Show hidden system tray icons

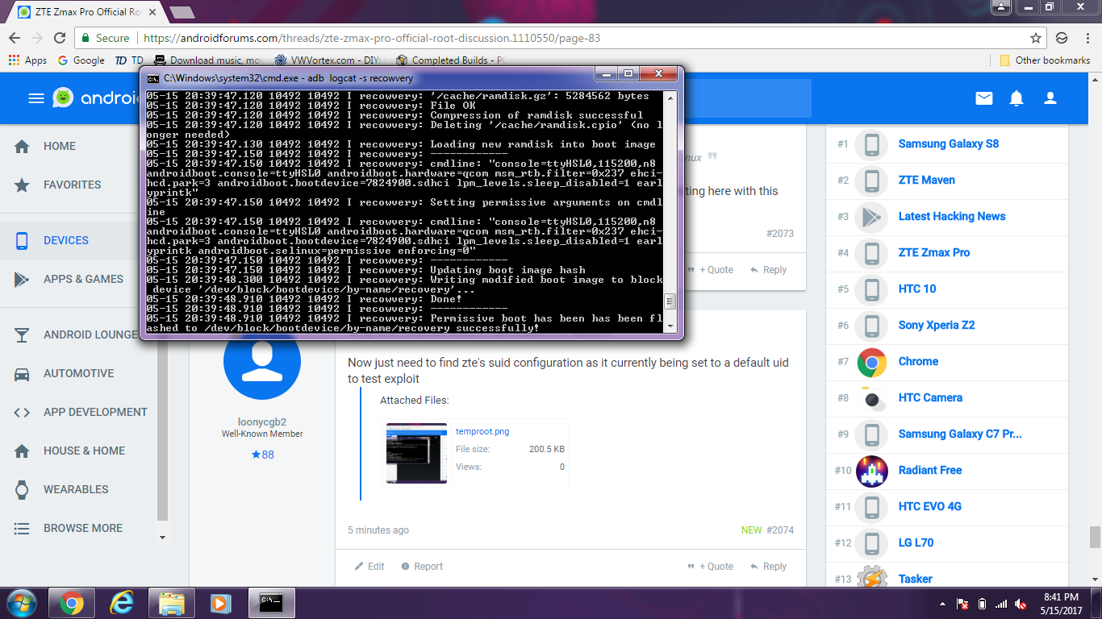[x=944, y=604]
